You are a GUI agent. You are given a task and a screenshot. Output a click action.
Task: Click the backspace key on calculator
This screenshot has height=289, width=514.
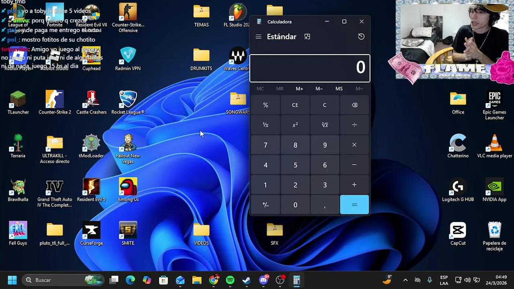(354, 105)
